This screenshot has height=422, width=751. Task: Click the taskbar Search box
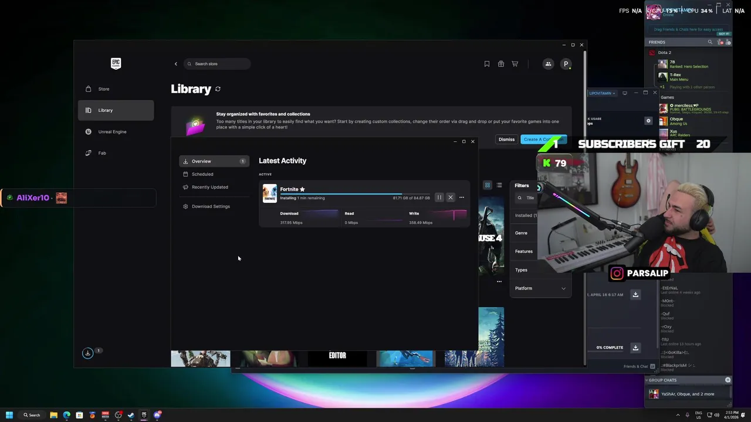pyautogui.click(x=32, y=415)
